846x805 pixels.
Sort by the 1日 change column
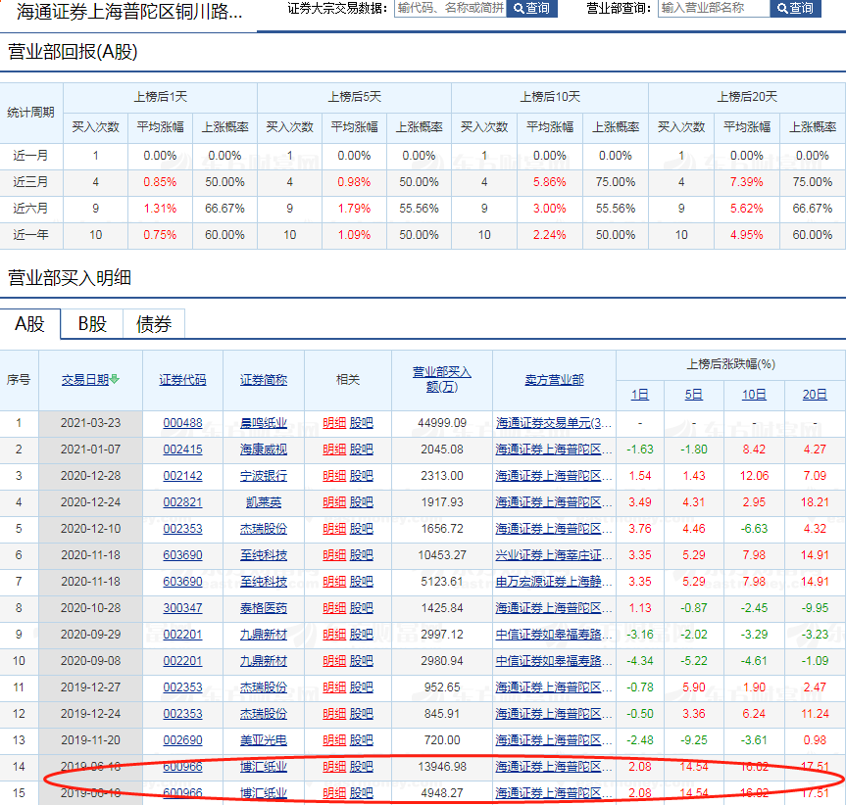pyautogui.click(x=640, y=395)
